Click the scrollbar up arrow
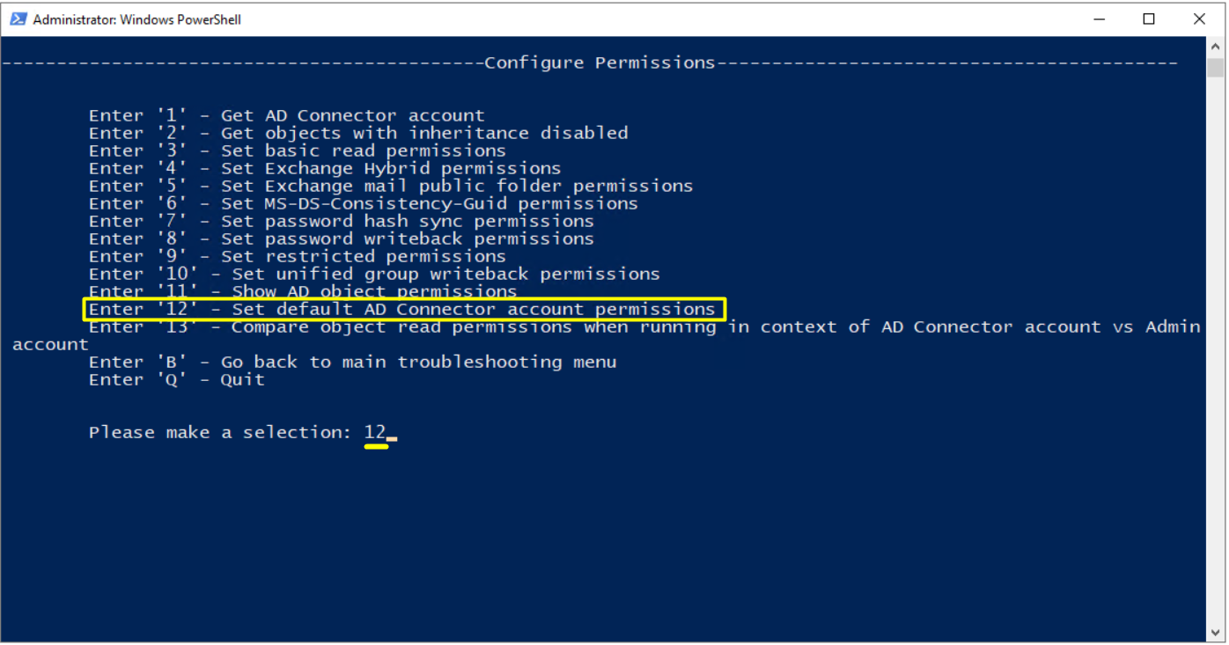 1215,48
